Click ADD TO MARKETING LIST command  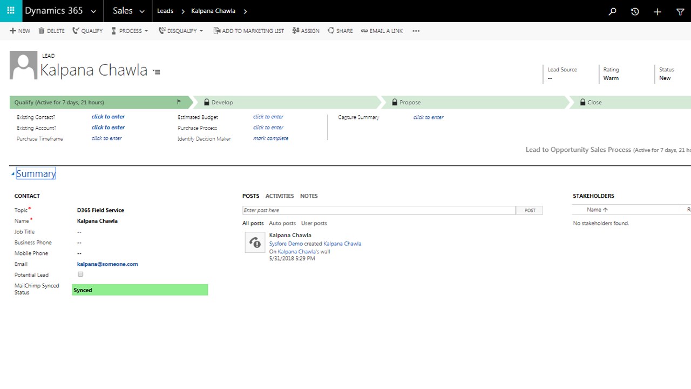click(x=249, y=31)
